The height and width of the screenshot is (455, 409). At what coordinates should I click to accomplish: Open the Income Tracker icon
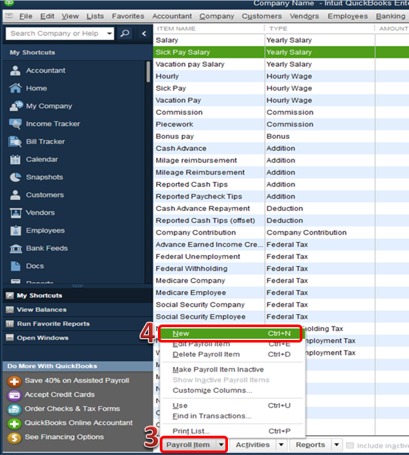15,124
